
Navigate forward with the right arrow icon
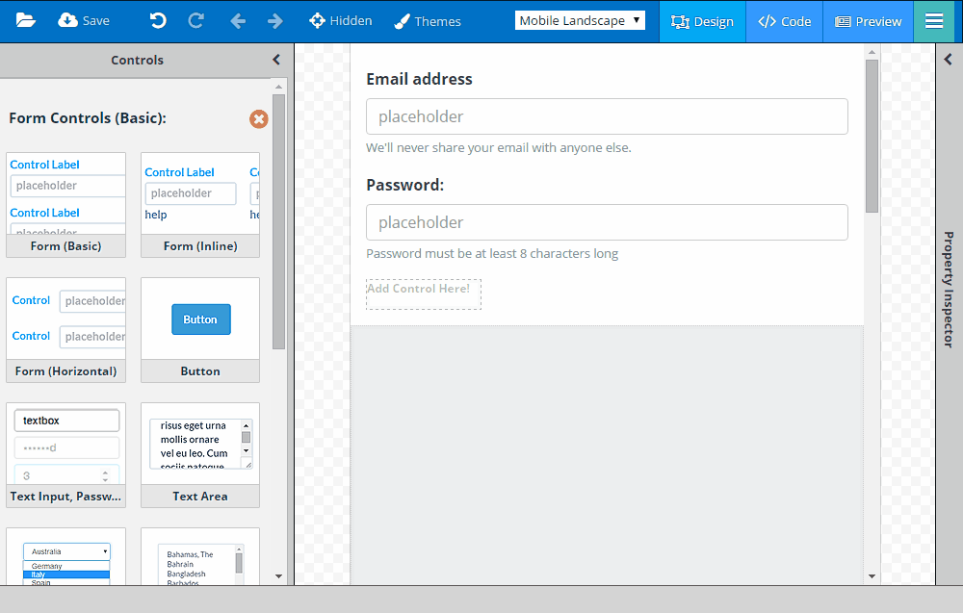tap(274, 18)
